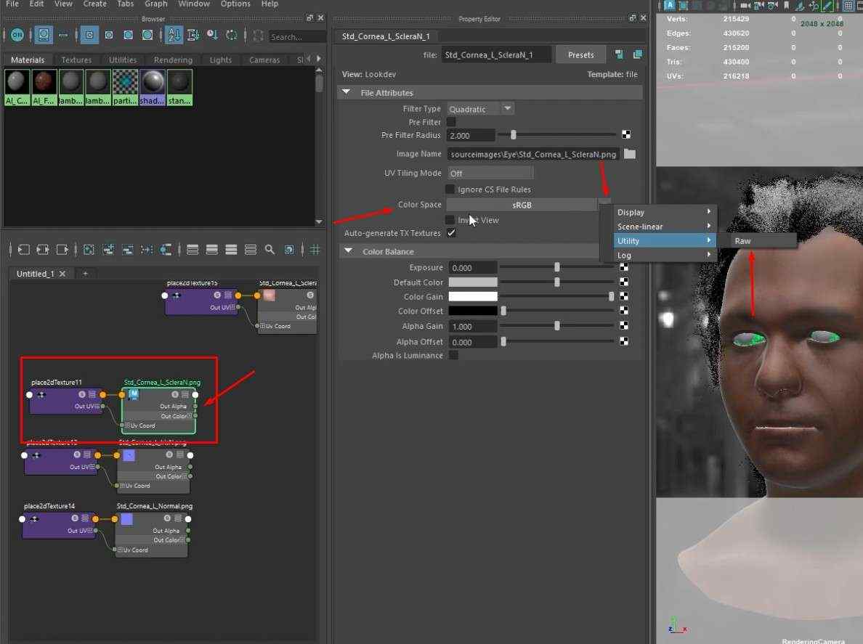
Task: Open the Graph menu
Action: (155, 4)
